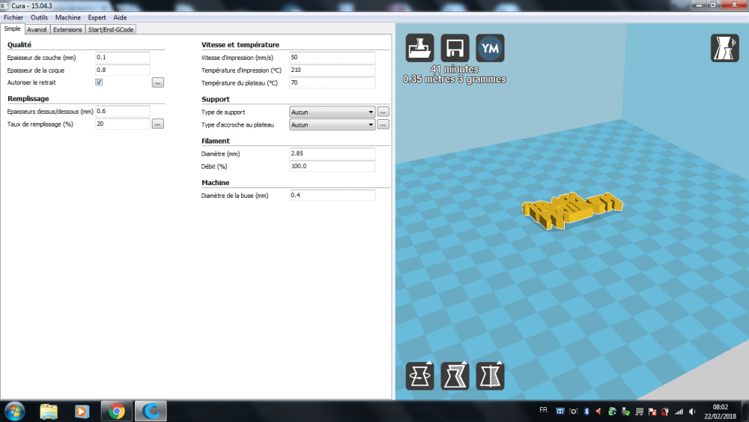Click the Débit (%) input field
This screenshot has height=422, width=749.
(x=332, y=166)
